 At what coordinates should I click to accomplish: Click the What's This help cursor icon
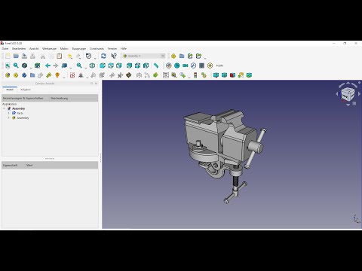coord(114,56)
